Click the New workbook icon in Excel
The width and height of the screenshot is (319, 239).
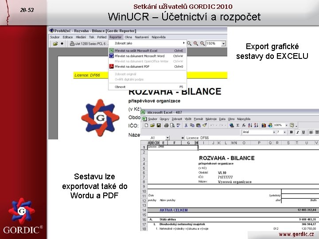tap(146, 125)
